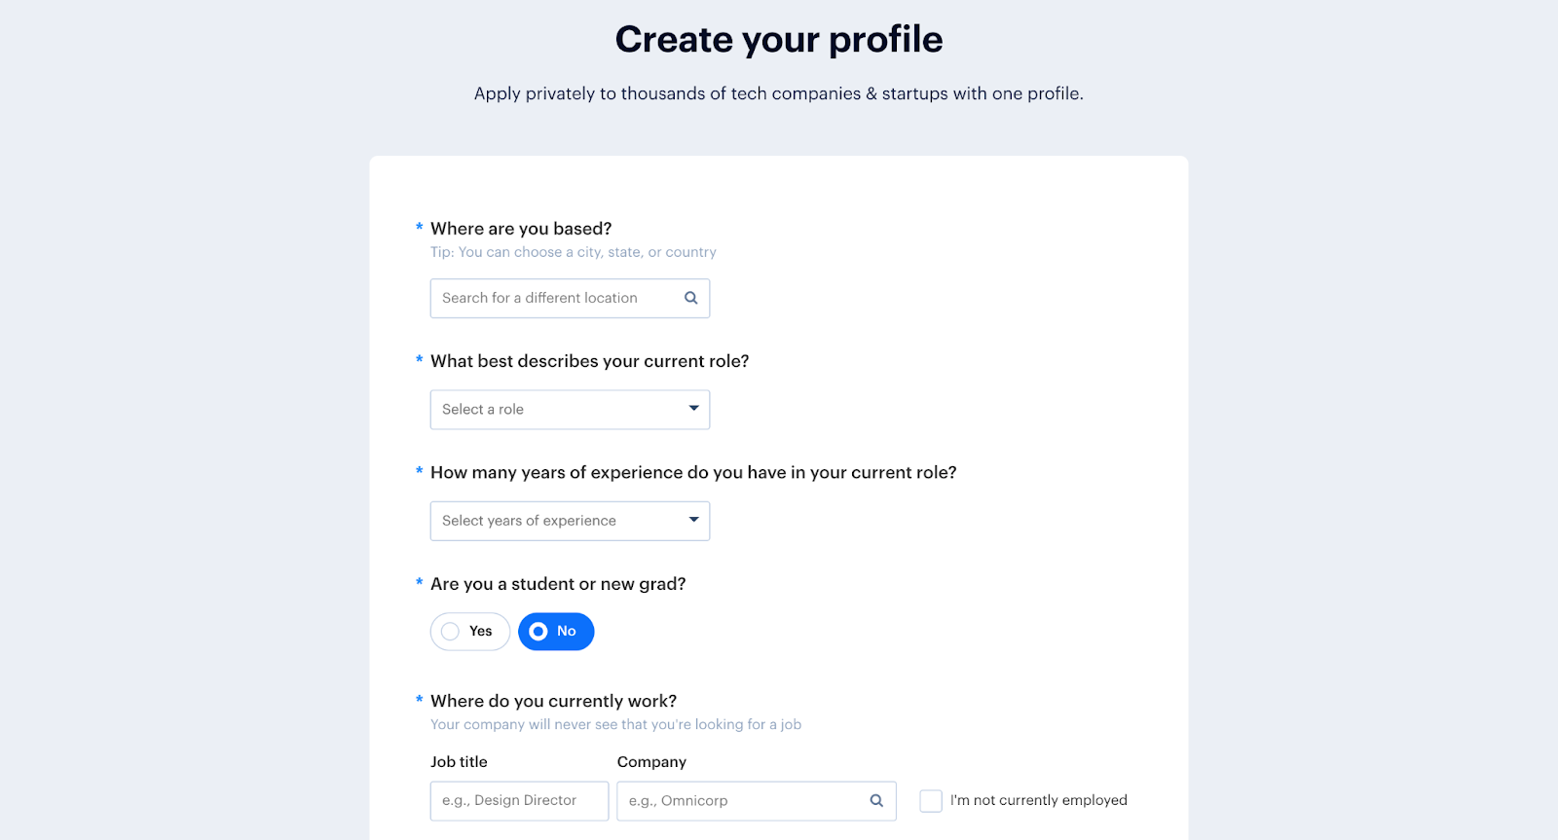The height and width of the screenshot is (840, 1558).
Task: Focus the Search for a different location field
Action: click(555, 298)
